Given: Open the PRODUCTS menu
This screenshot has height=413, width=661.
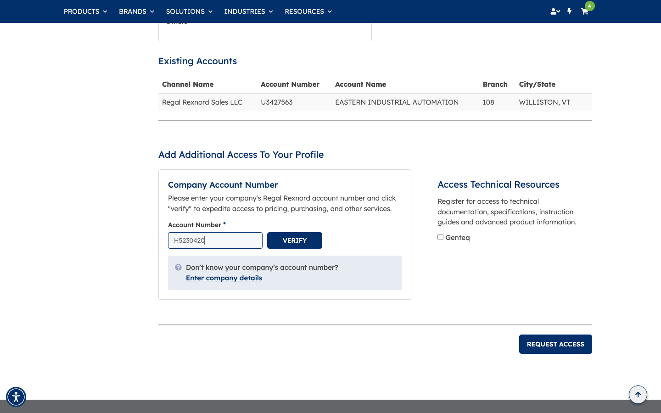Looking at the screenshot, I should click(x=81, y=11).
